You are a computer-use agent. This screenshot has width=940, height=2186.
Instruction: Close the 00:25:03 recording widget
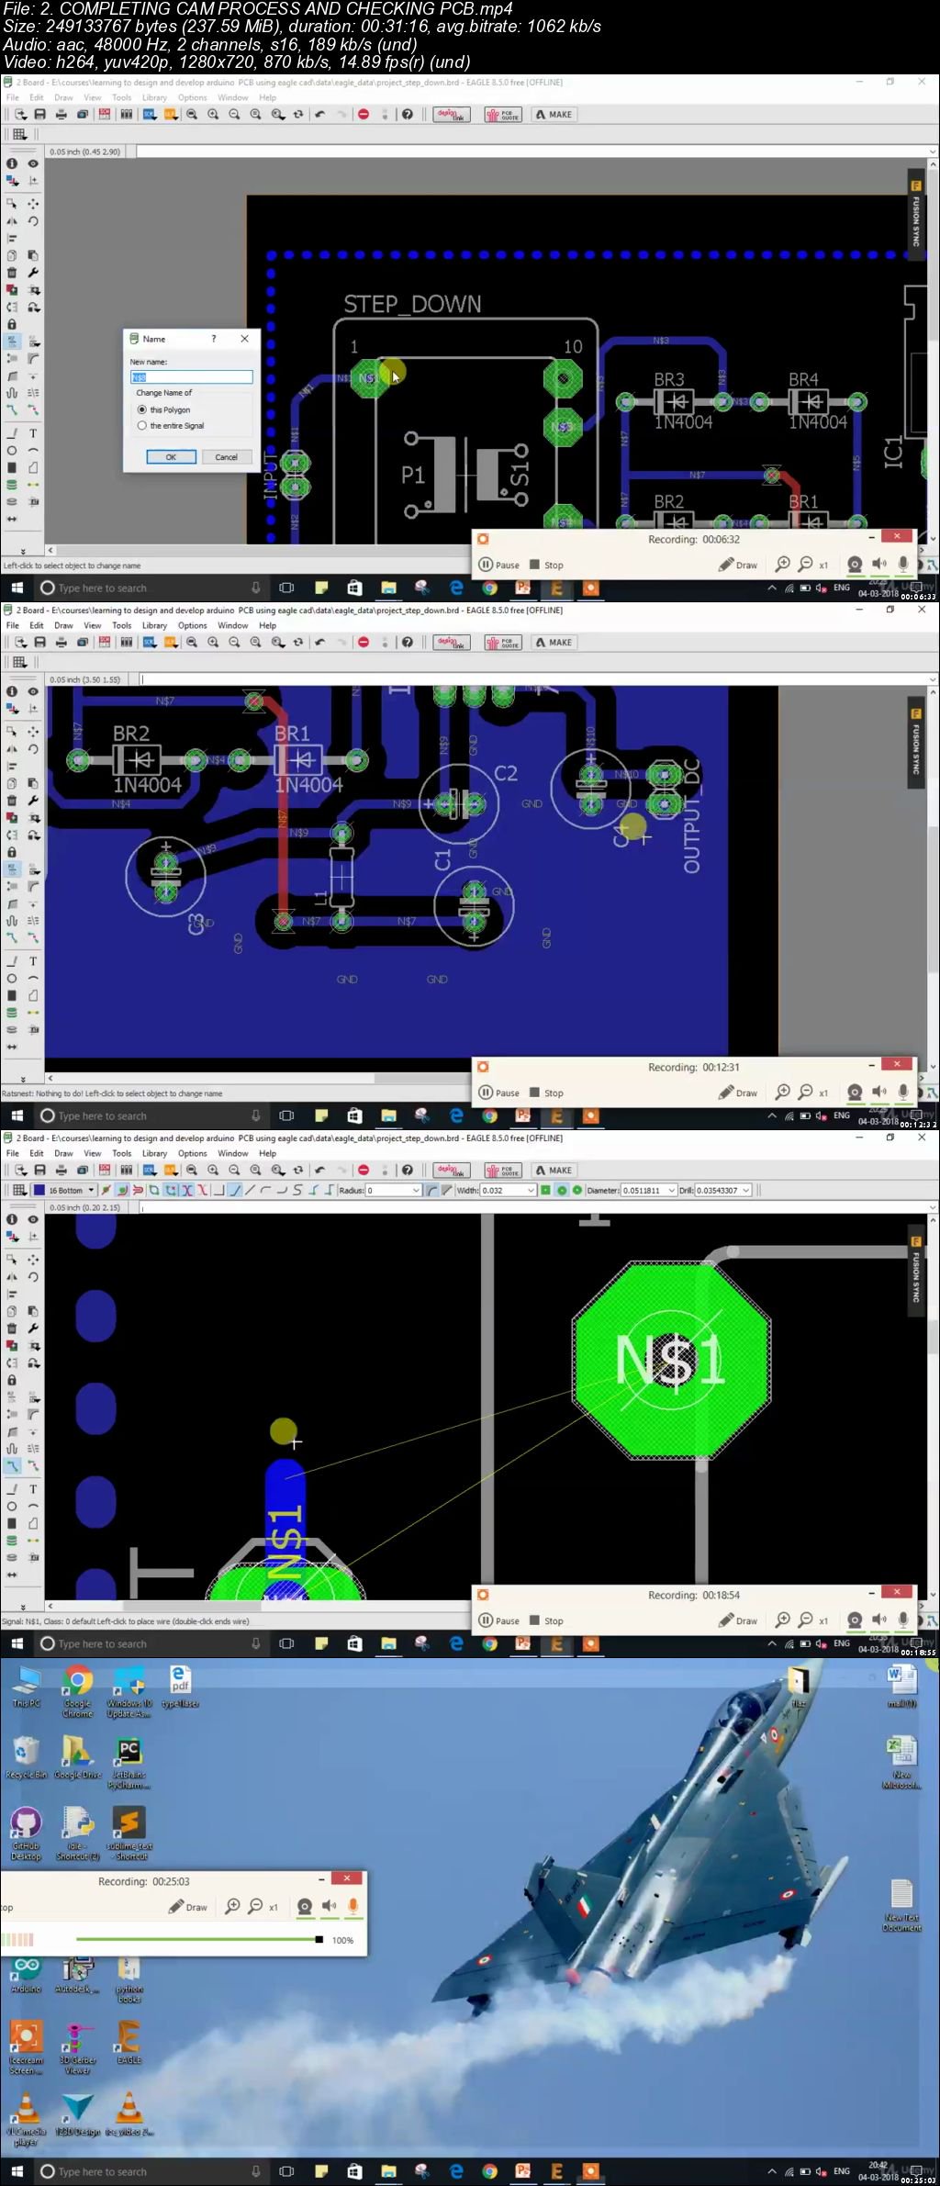347,1878
